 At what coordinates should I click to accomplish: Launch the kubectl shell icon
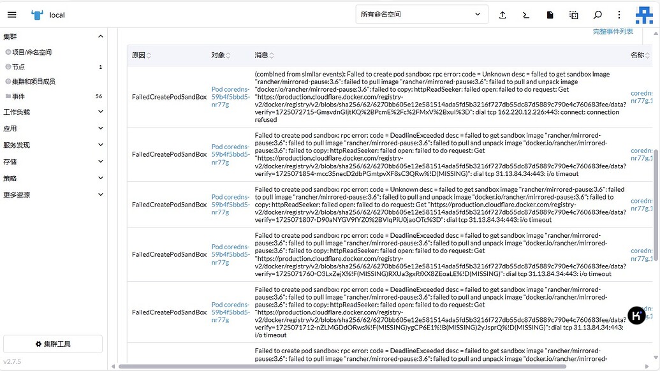click(x=525, y=14)
